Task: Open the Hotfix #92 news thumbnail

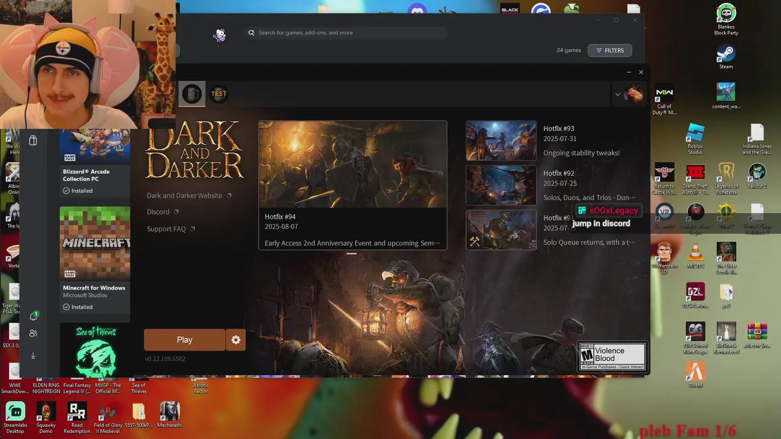Action: pyautogui.click(x=501, y=185)
